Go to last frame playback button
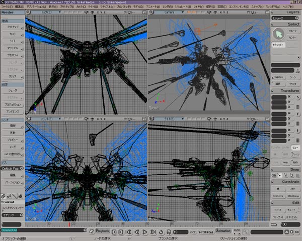This screenshot has width=302, height=241. (153, 232)
